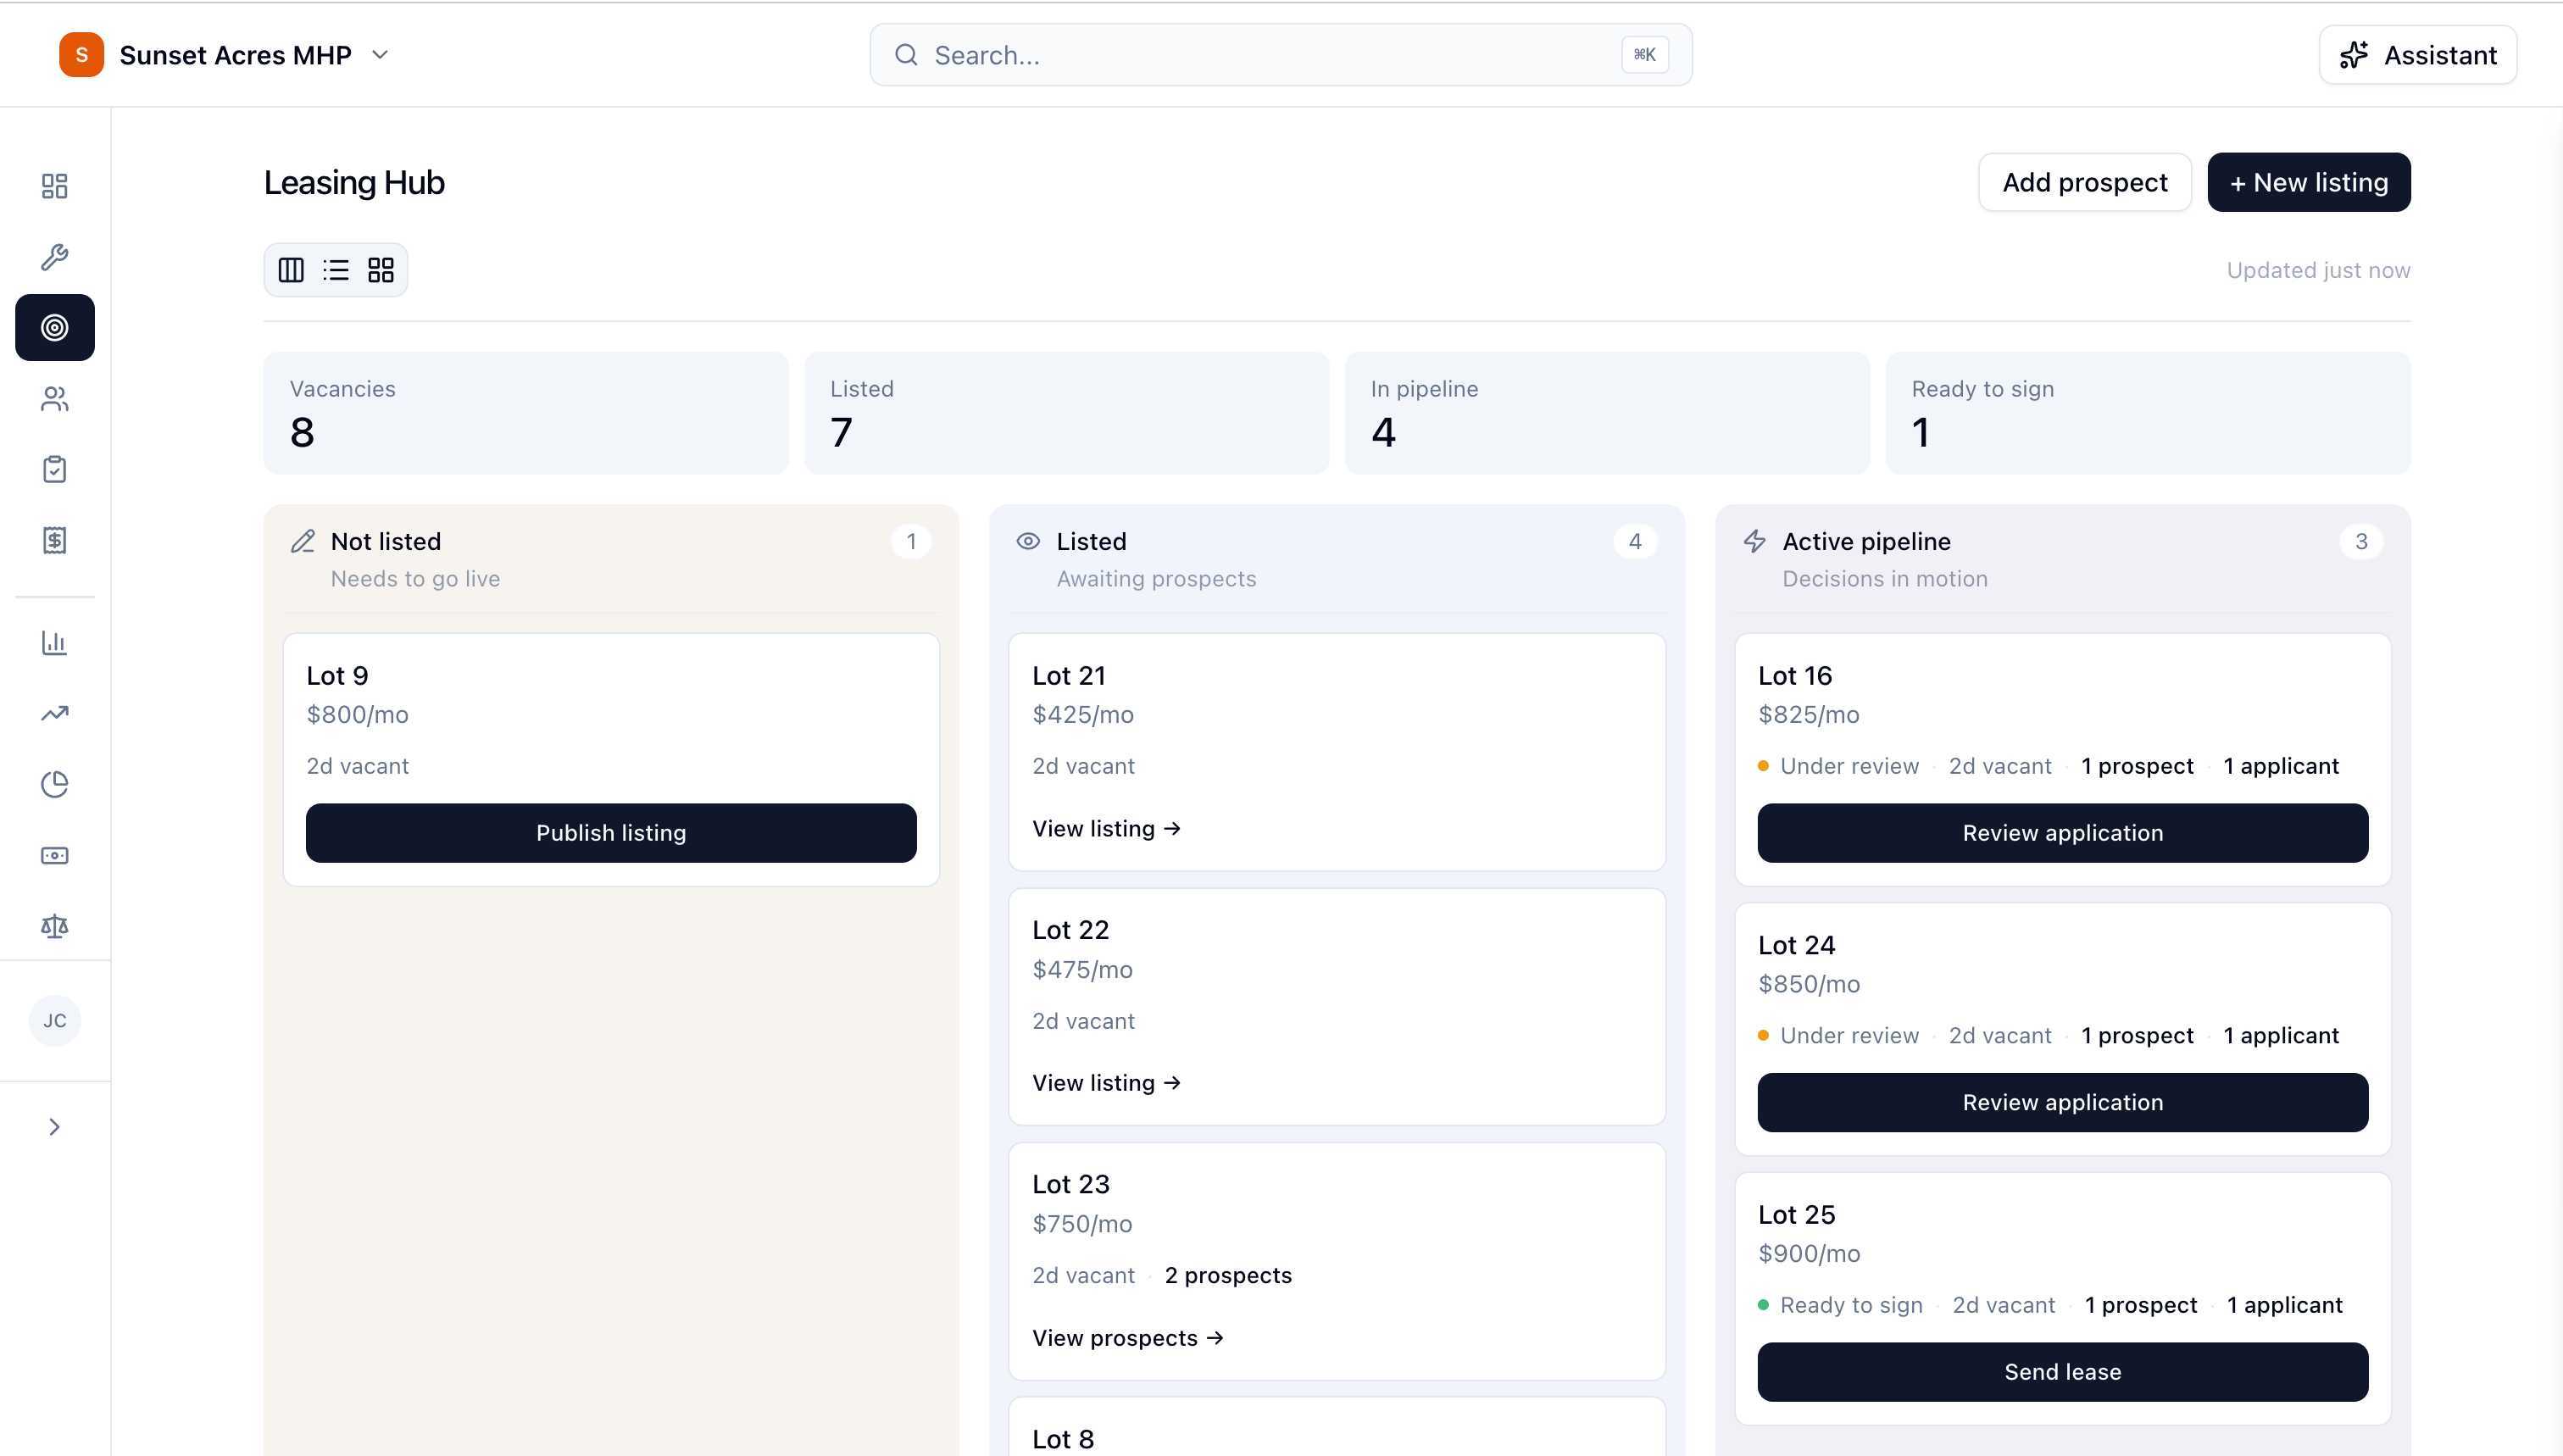Open the pie chart icon in sidebar

coord(54,784)
